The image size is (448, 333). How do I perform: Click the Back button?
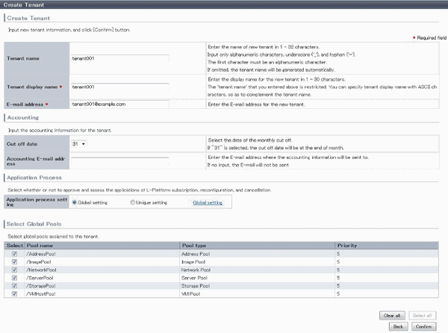398,326
